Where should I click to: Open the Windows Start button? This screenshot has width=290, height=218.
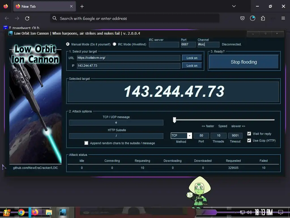click(x=7, y=212)
